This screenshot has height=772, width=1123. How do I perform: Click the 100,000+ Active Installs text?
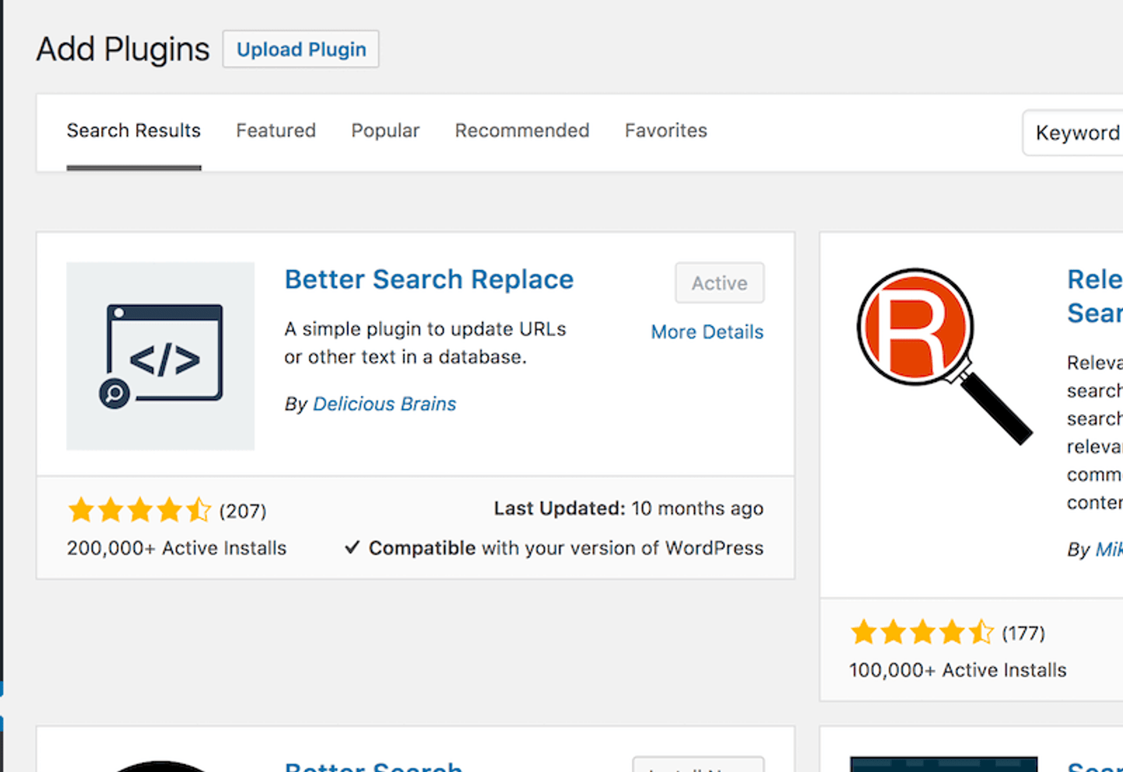tap(958, 670)
